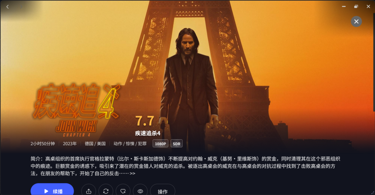The height and width of the screenshot is (195, 375).
Task: Open the share icon button
Action: (x=88, y=191)
